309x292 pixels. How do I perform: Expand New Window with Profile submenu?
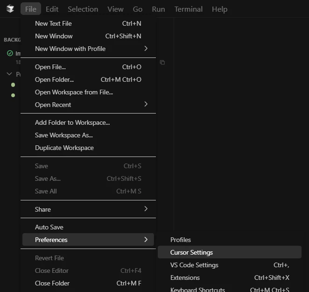pos(88,49)
